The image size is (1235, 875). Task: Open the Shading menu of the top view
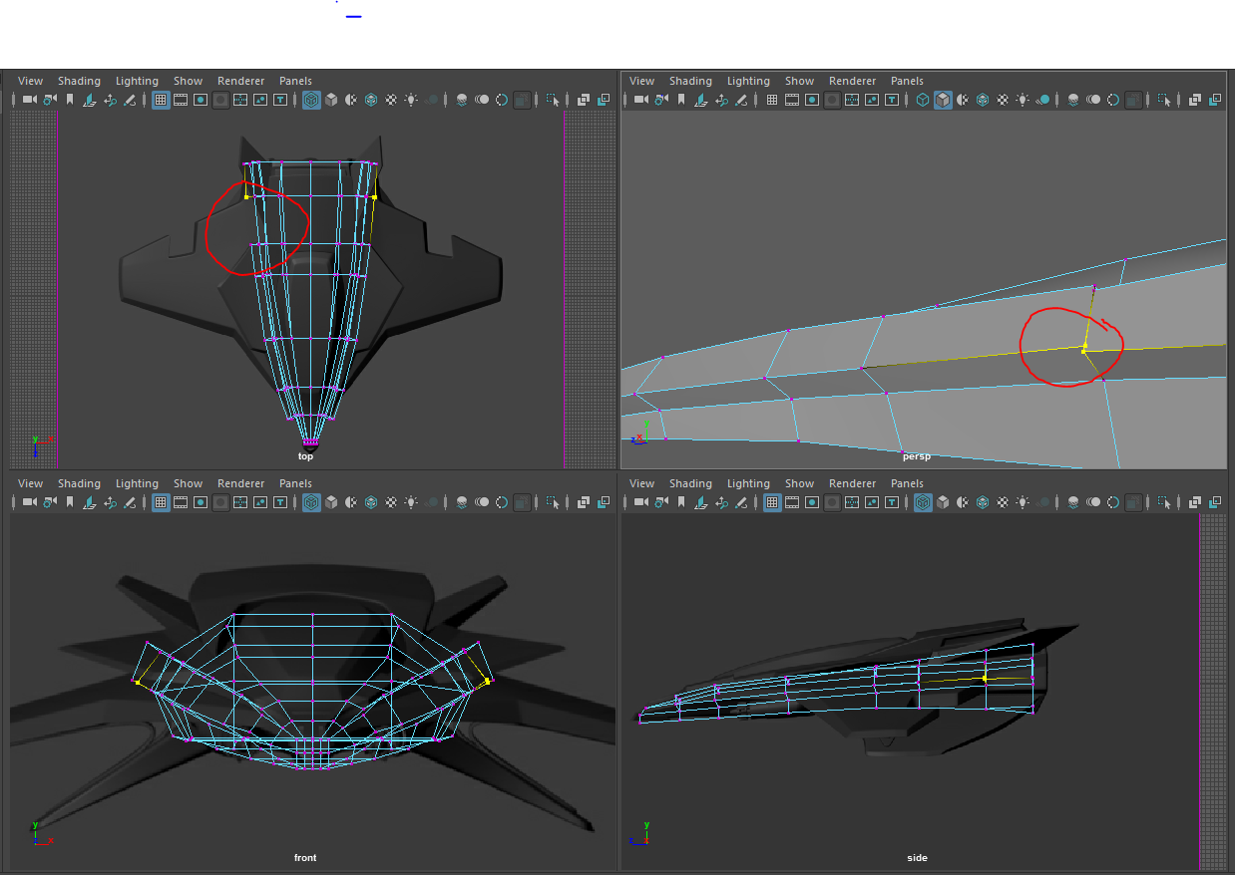(79, 81)
